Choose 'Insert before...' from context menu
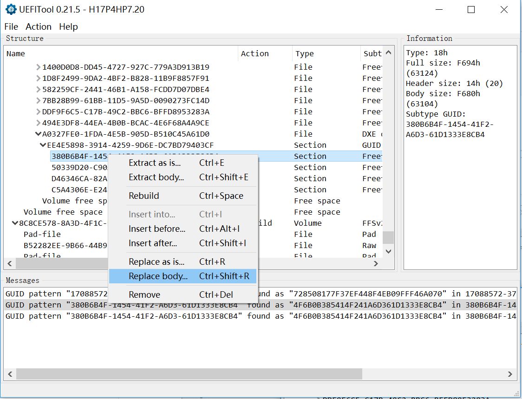The width and height of the screenshot is (522, 399). point(183,229)
